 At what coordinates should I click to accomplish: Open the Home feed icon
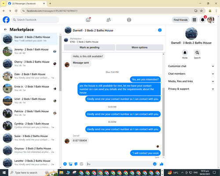point(88,20)
